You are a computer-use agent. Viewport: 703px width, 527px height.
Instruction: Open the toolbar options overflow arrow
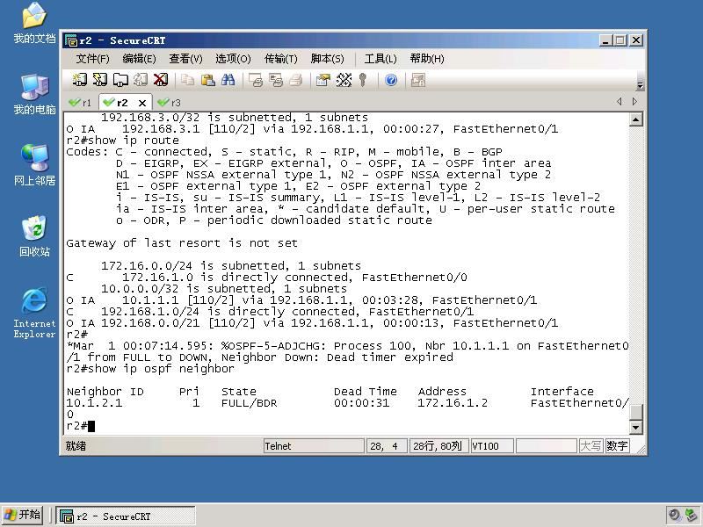641,85
